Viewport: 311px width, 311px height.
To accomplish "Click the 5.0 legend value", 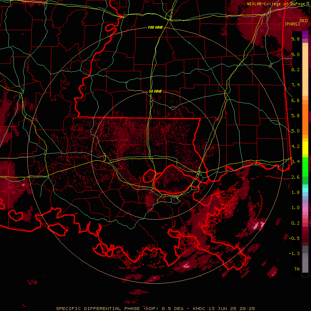I will pyautogui.click(x=295, y=131).
